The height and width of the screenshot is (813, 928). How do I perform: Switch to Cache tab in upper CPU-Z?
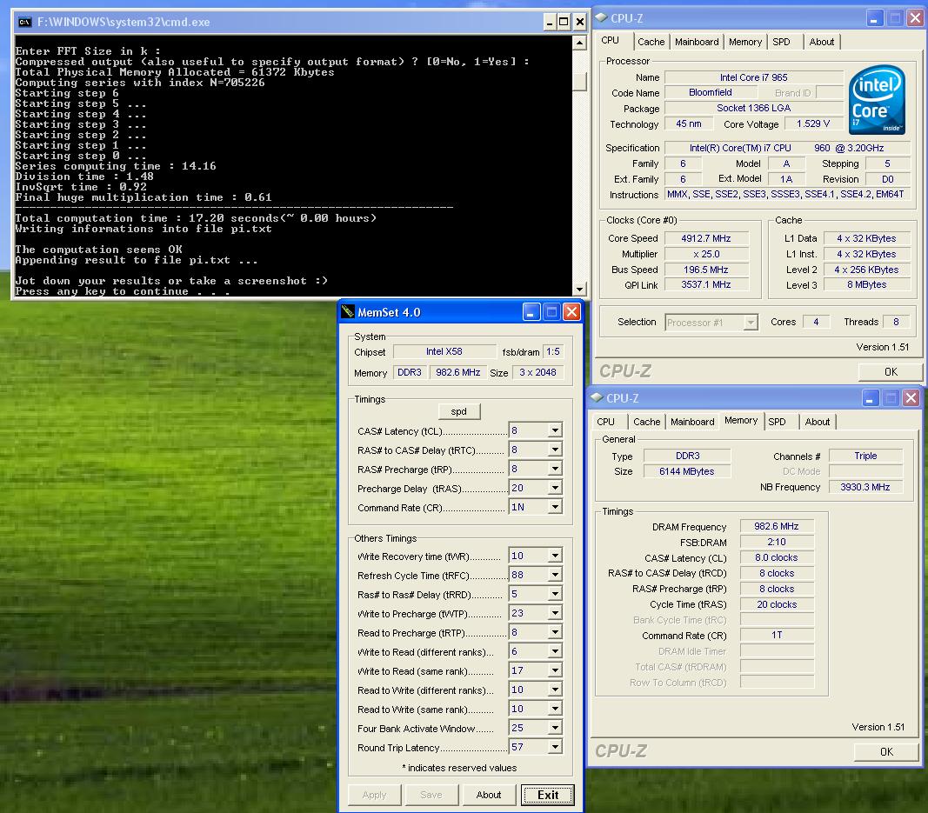[x=651, y=42]
